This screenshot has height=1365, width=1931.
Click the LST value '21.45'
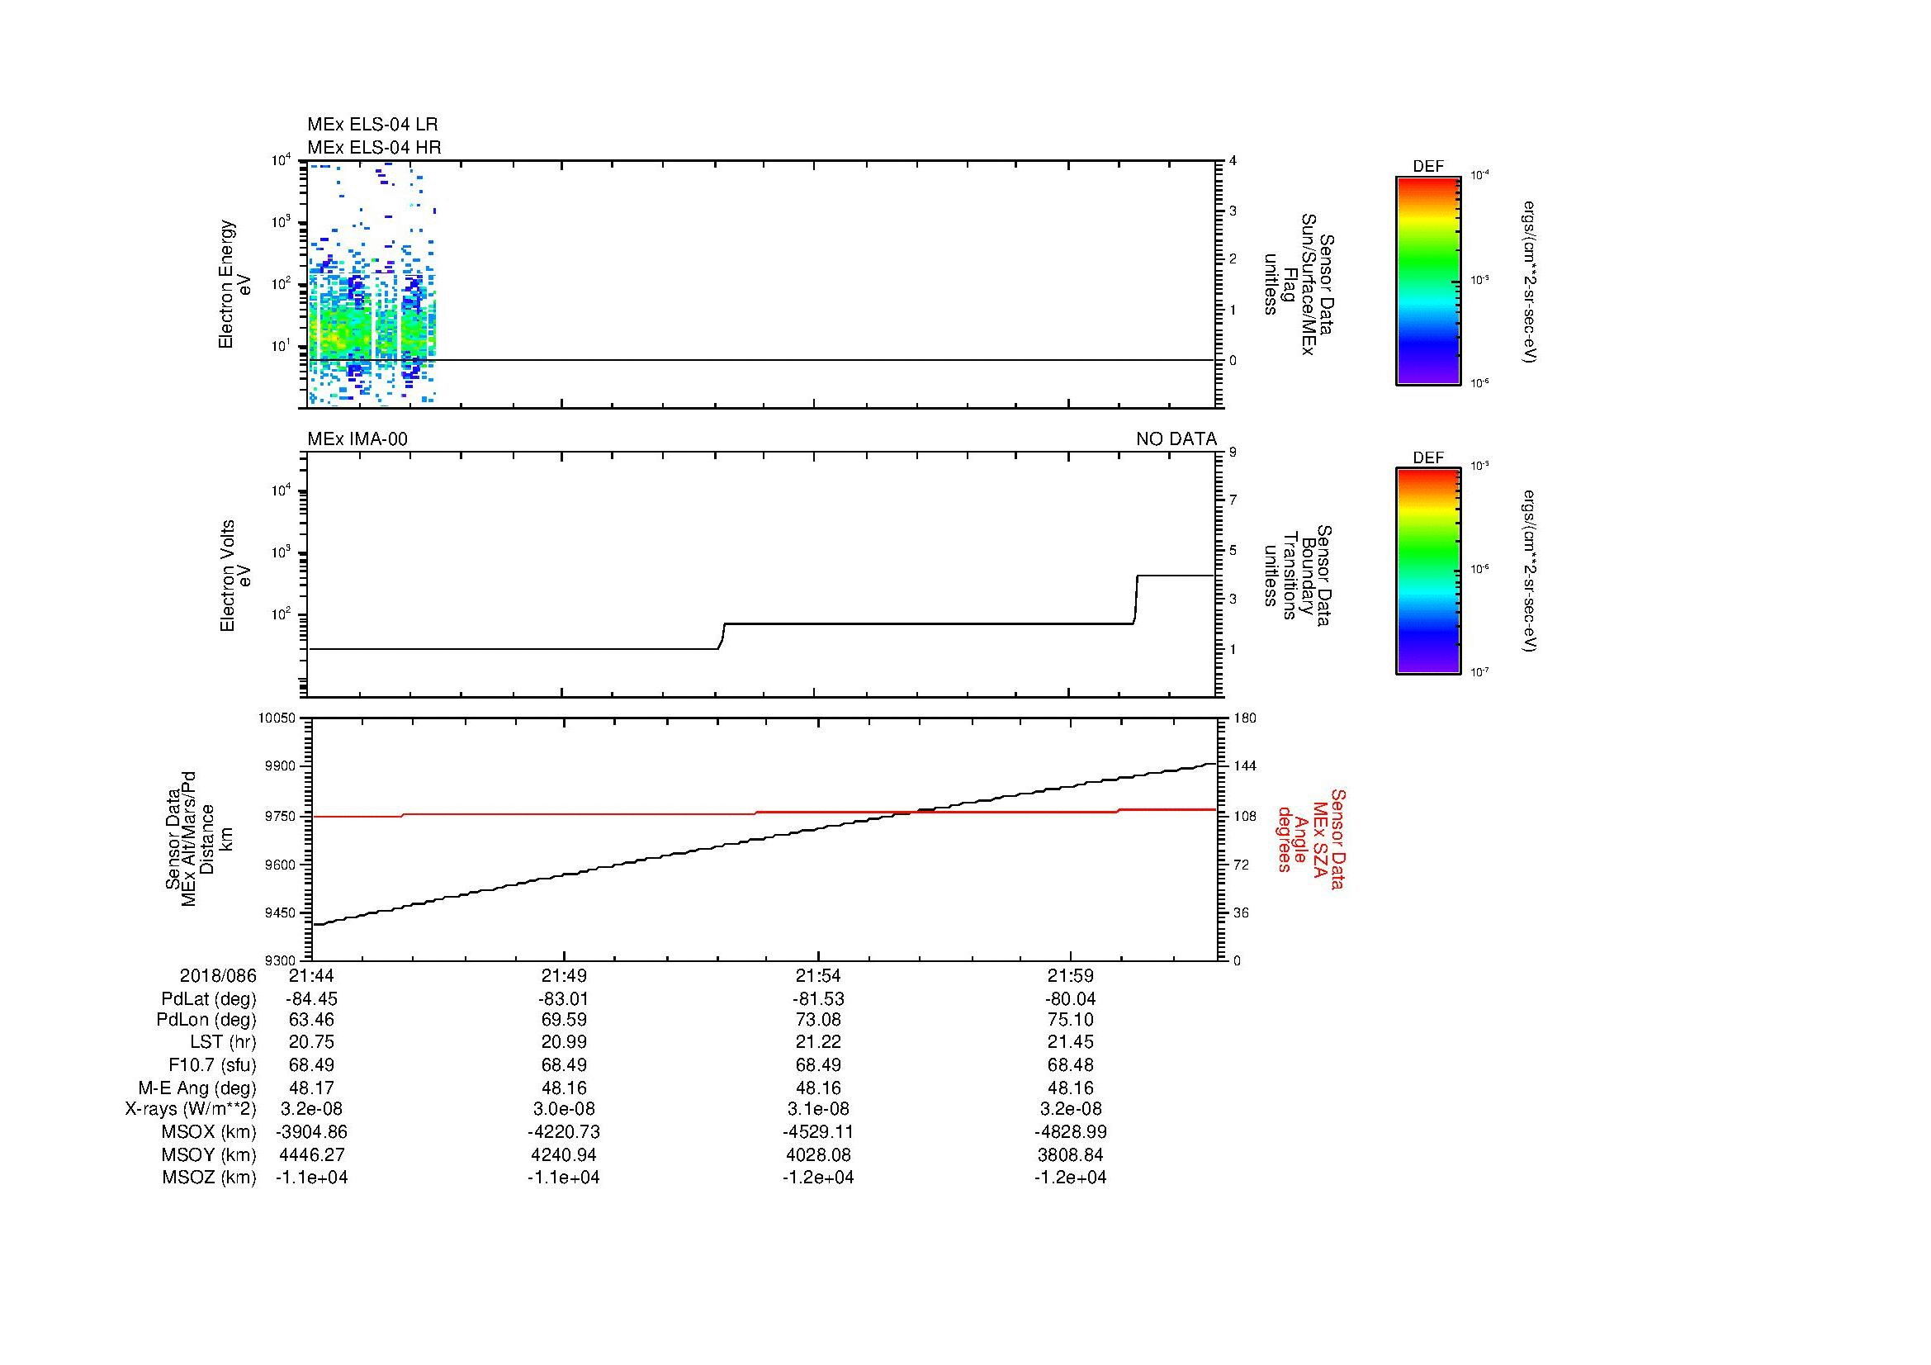[1071, 1042]
